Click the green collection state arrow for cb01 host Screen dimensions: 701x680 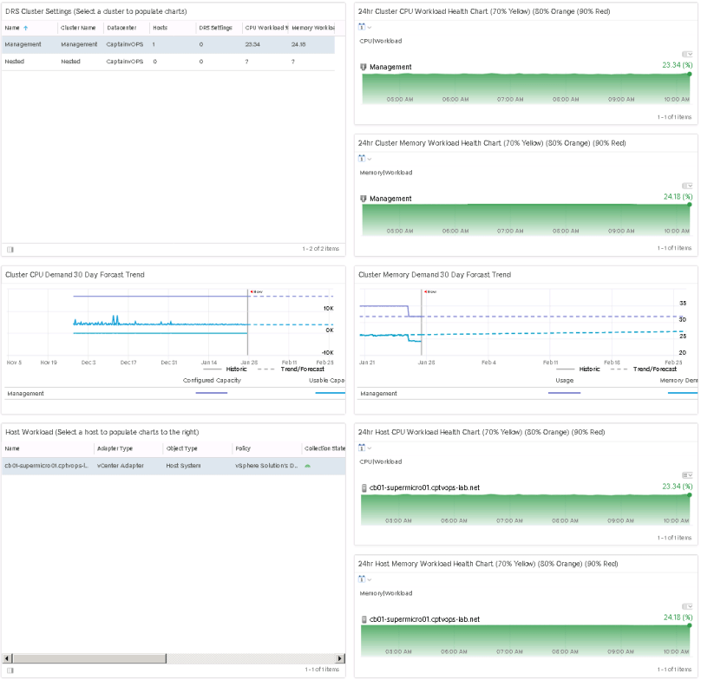pyautogui.click(x=307, y=465)
